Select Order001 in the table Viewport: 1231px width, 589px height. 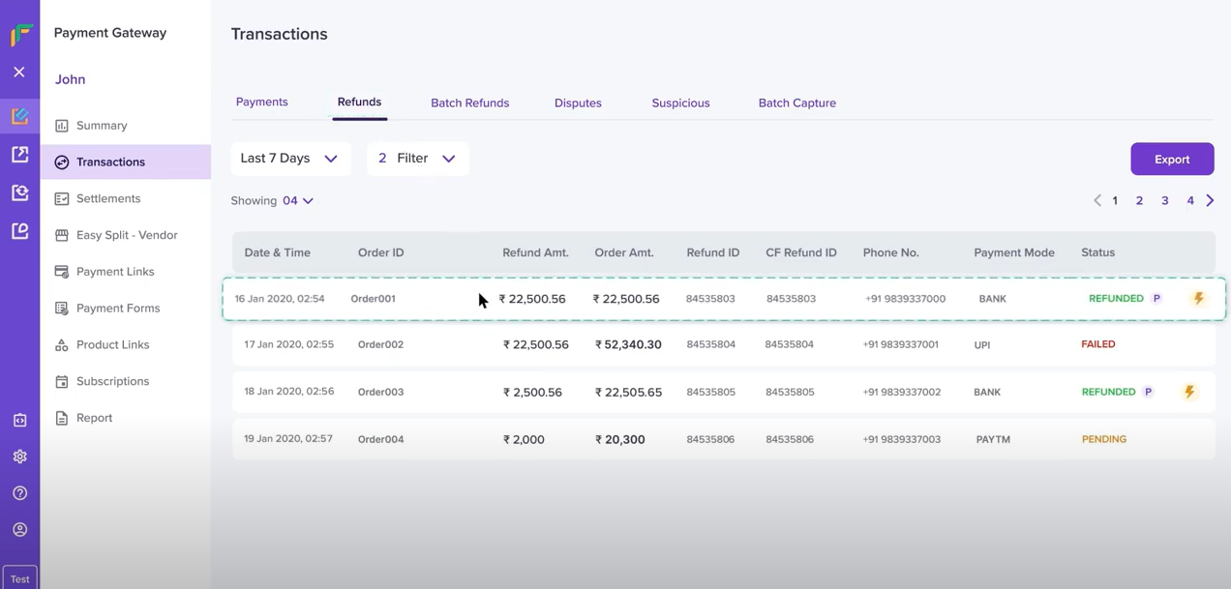(x=373, y=299)
